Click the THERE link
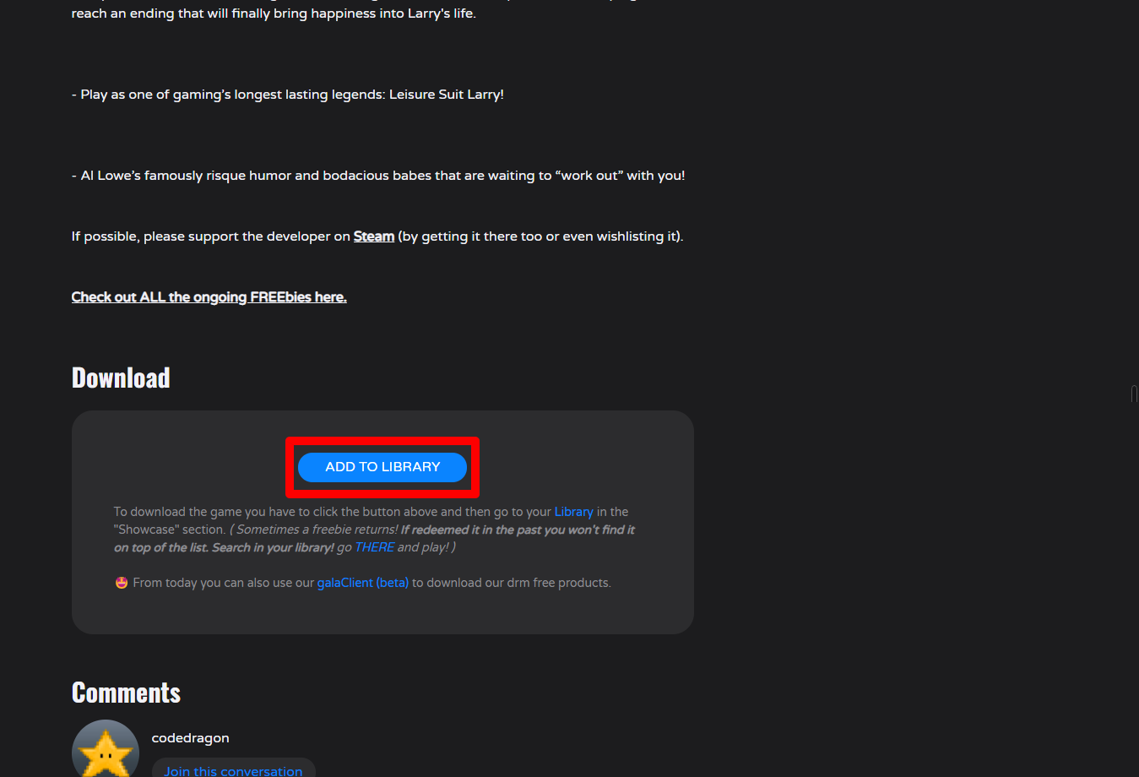The image size is (1139, 777). coord(374,547)
